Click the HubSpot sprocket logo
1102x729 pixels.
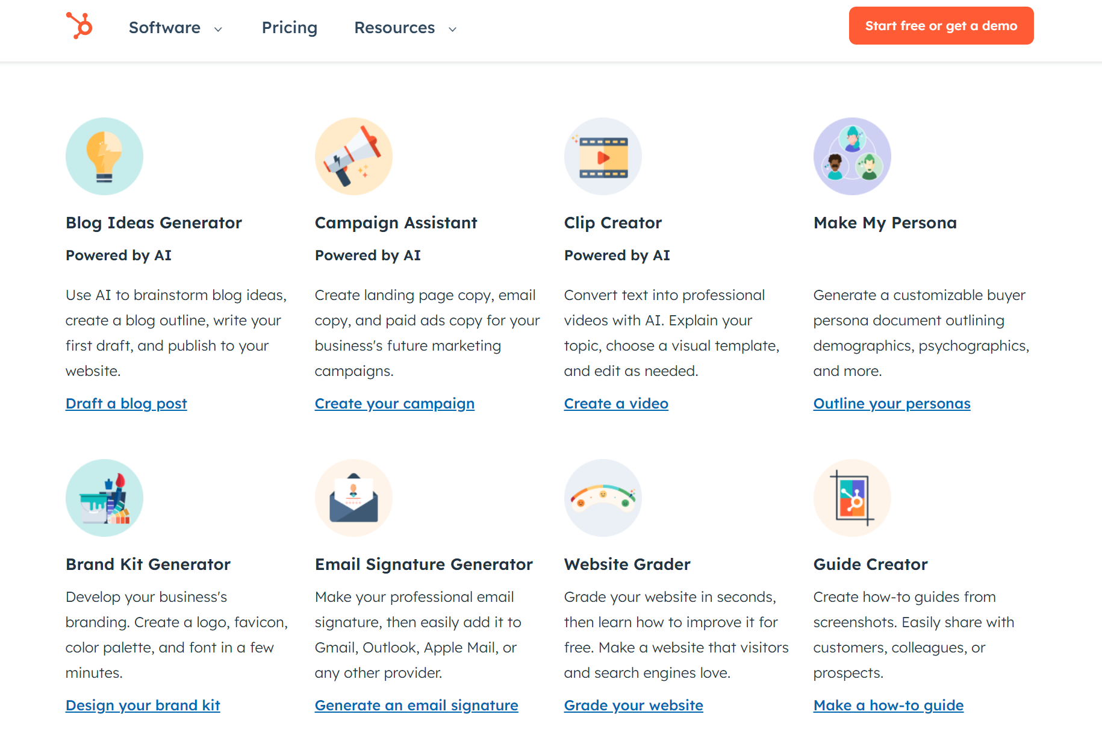(x=79, y=26)
